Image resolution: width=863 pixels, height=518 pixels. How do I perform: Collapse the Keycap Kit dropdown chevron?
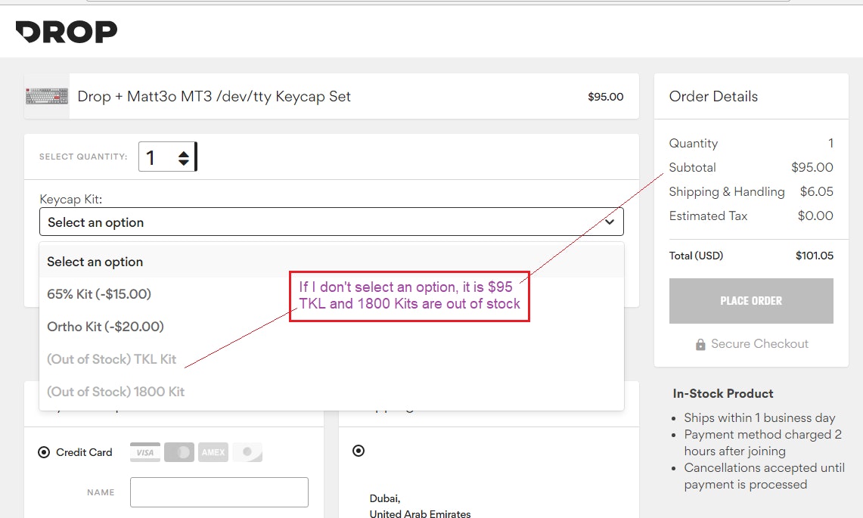click(610, 222)
